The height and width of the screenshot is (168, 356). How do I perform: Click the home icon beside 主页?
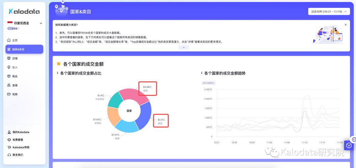pos(9,41)
